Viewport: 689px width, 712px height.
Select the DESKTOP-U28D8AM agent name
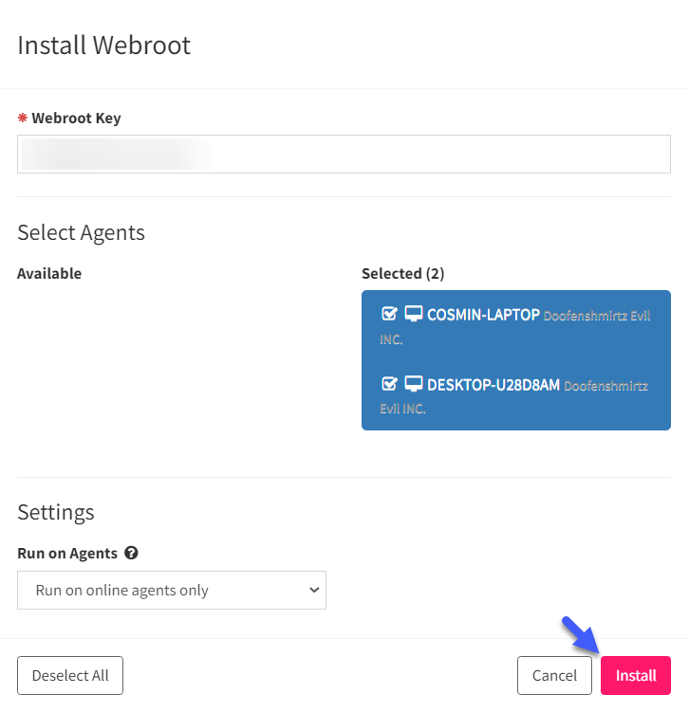click(x=493, y=385)
